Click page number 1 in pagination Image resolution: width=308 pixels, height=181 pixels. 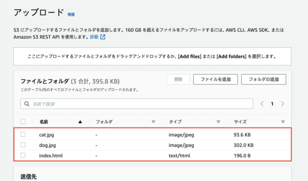coord(272,104)
